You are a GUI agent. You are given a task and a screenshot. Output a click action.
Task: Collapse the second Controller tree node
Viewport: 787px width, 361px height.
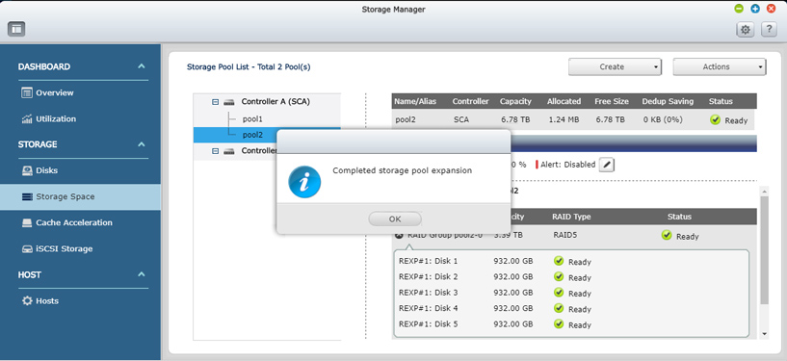[x=216, y=151]
